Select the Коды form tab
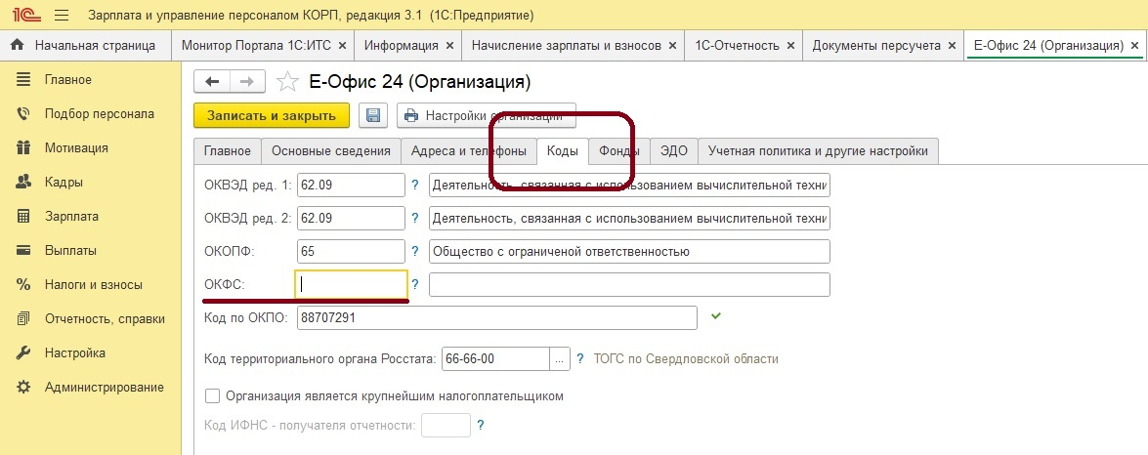This screenshot has height=455, width=1148. (x=563, y=151)
